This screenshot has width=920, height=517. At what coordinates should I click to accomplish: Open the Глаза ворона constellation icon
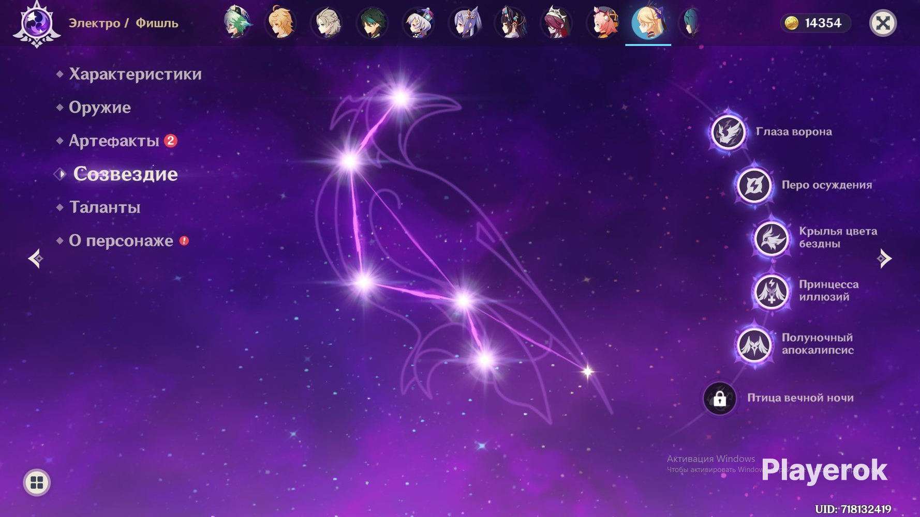728,132
